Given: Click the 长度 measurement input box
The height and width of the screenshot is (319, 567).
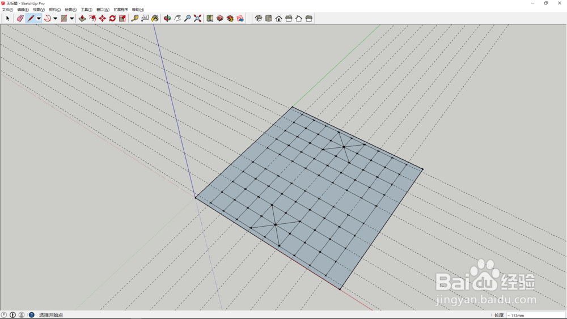Looking at the screenshot, I should (536, 316).
